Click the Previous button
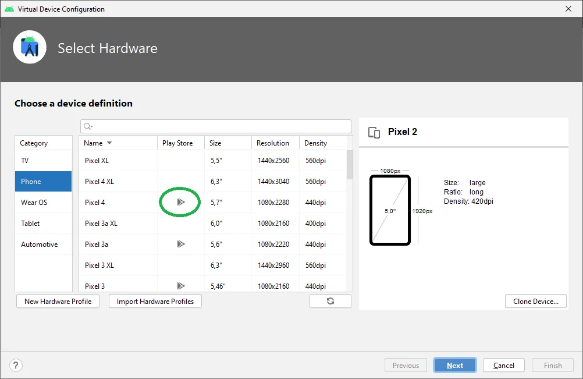This screenshot has width=583, height=379. (x=406, y=365)
